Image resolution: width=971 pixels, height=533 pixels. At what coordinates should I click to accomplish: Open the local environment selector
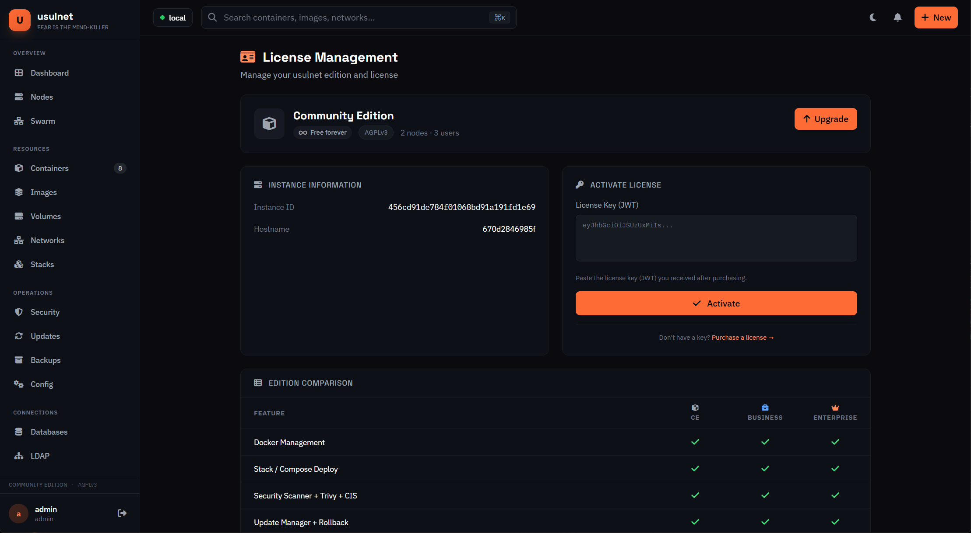point(172,17)
